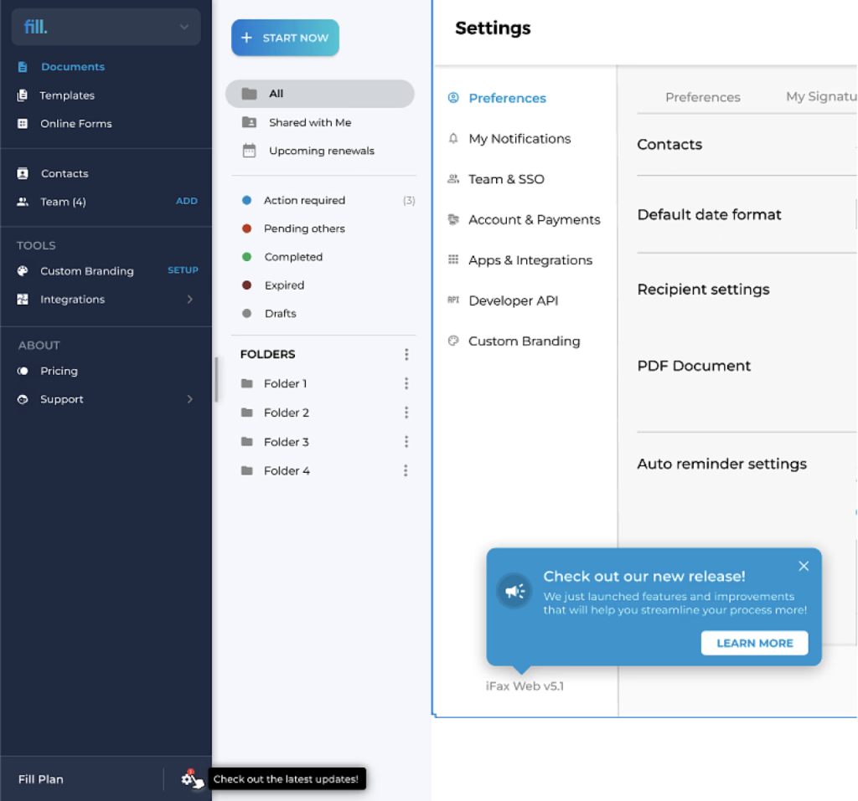Click the My Notifications bell icon
The height and width of the screenshot is (801, 858).
coord(453,138)
